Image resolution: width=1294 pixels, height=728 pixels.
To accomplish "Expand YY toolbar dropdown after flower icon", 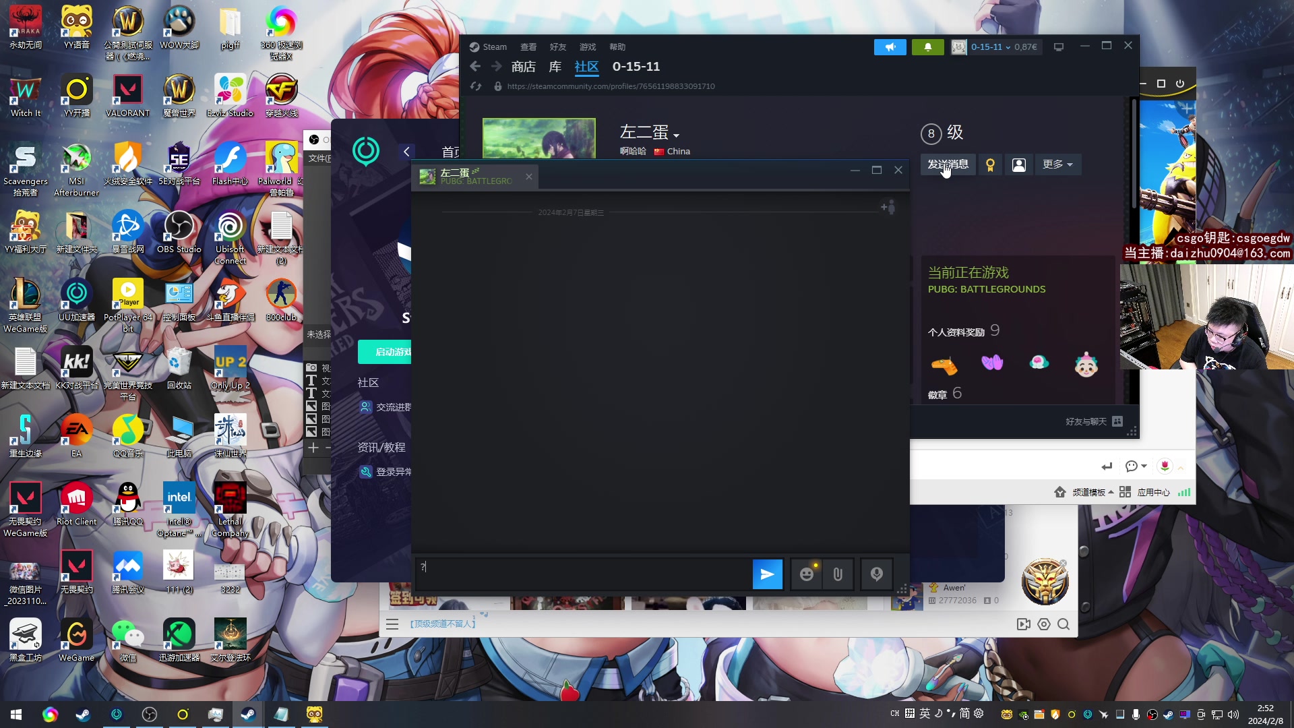I will point(1181,466).
